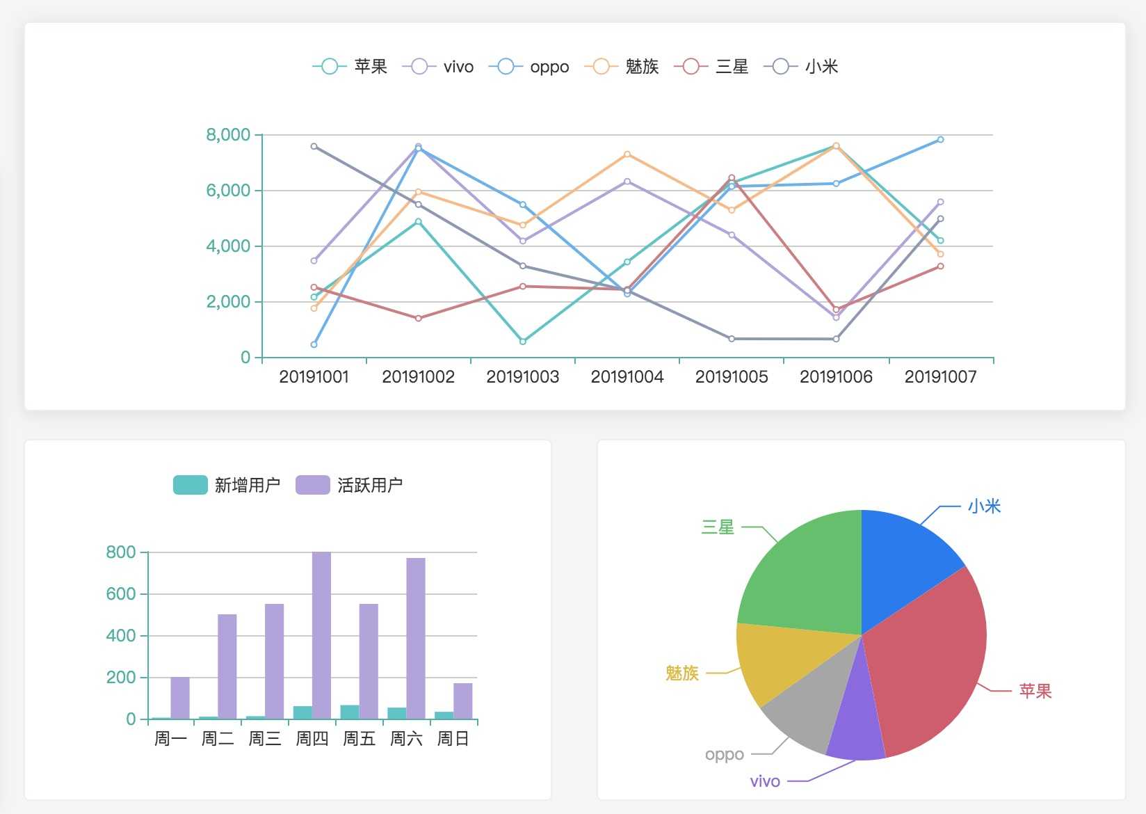Image resolution: width=1146 pixels, height=814 pixels.
Task: Click the vivo legend circle marker
Action: (x=419, y=67)
